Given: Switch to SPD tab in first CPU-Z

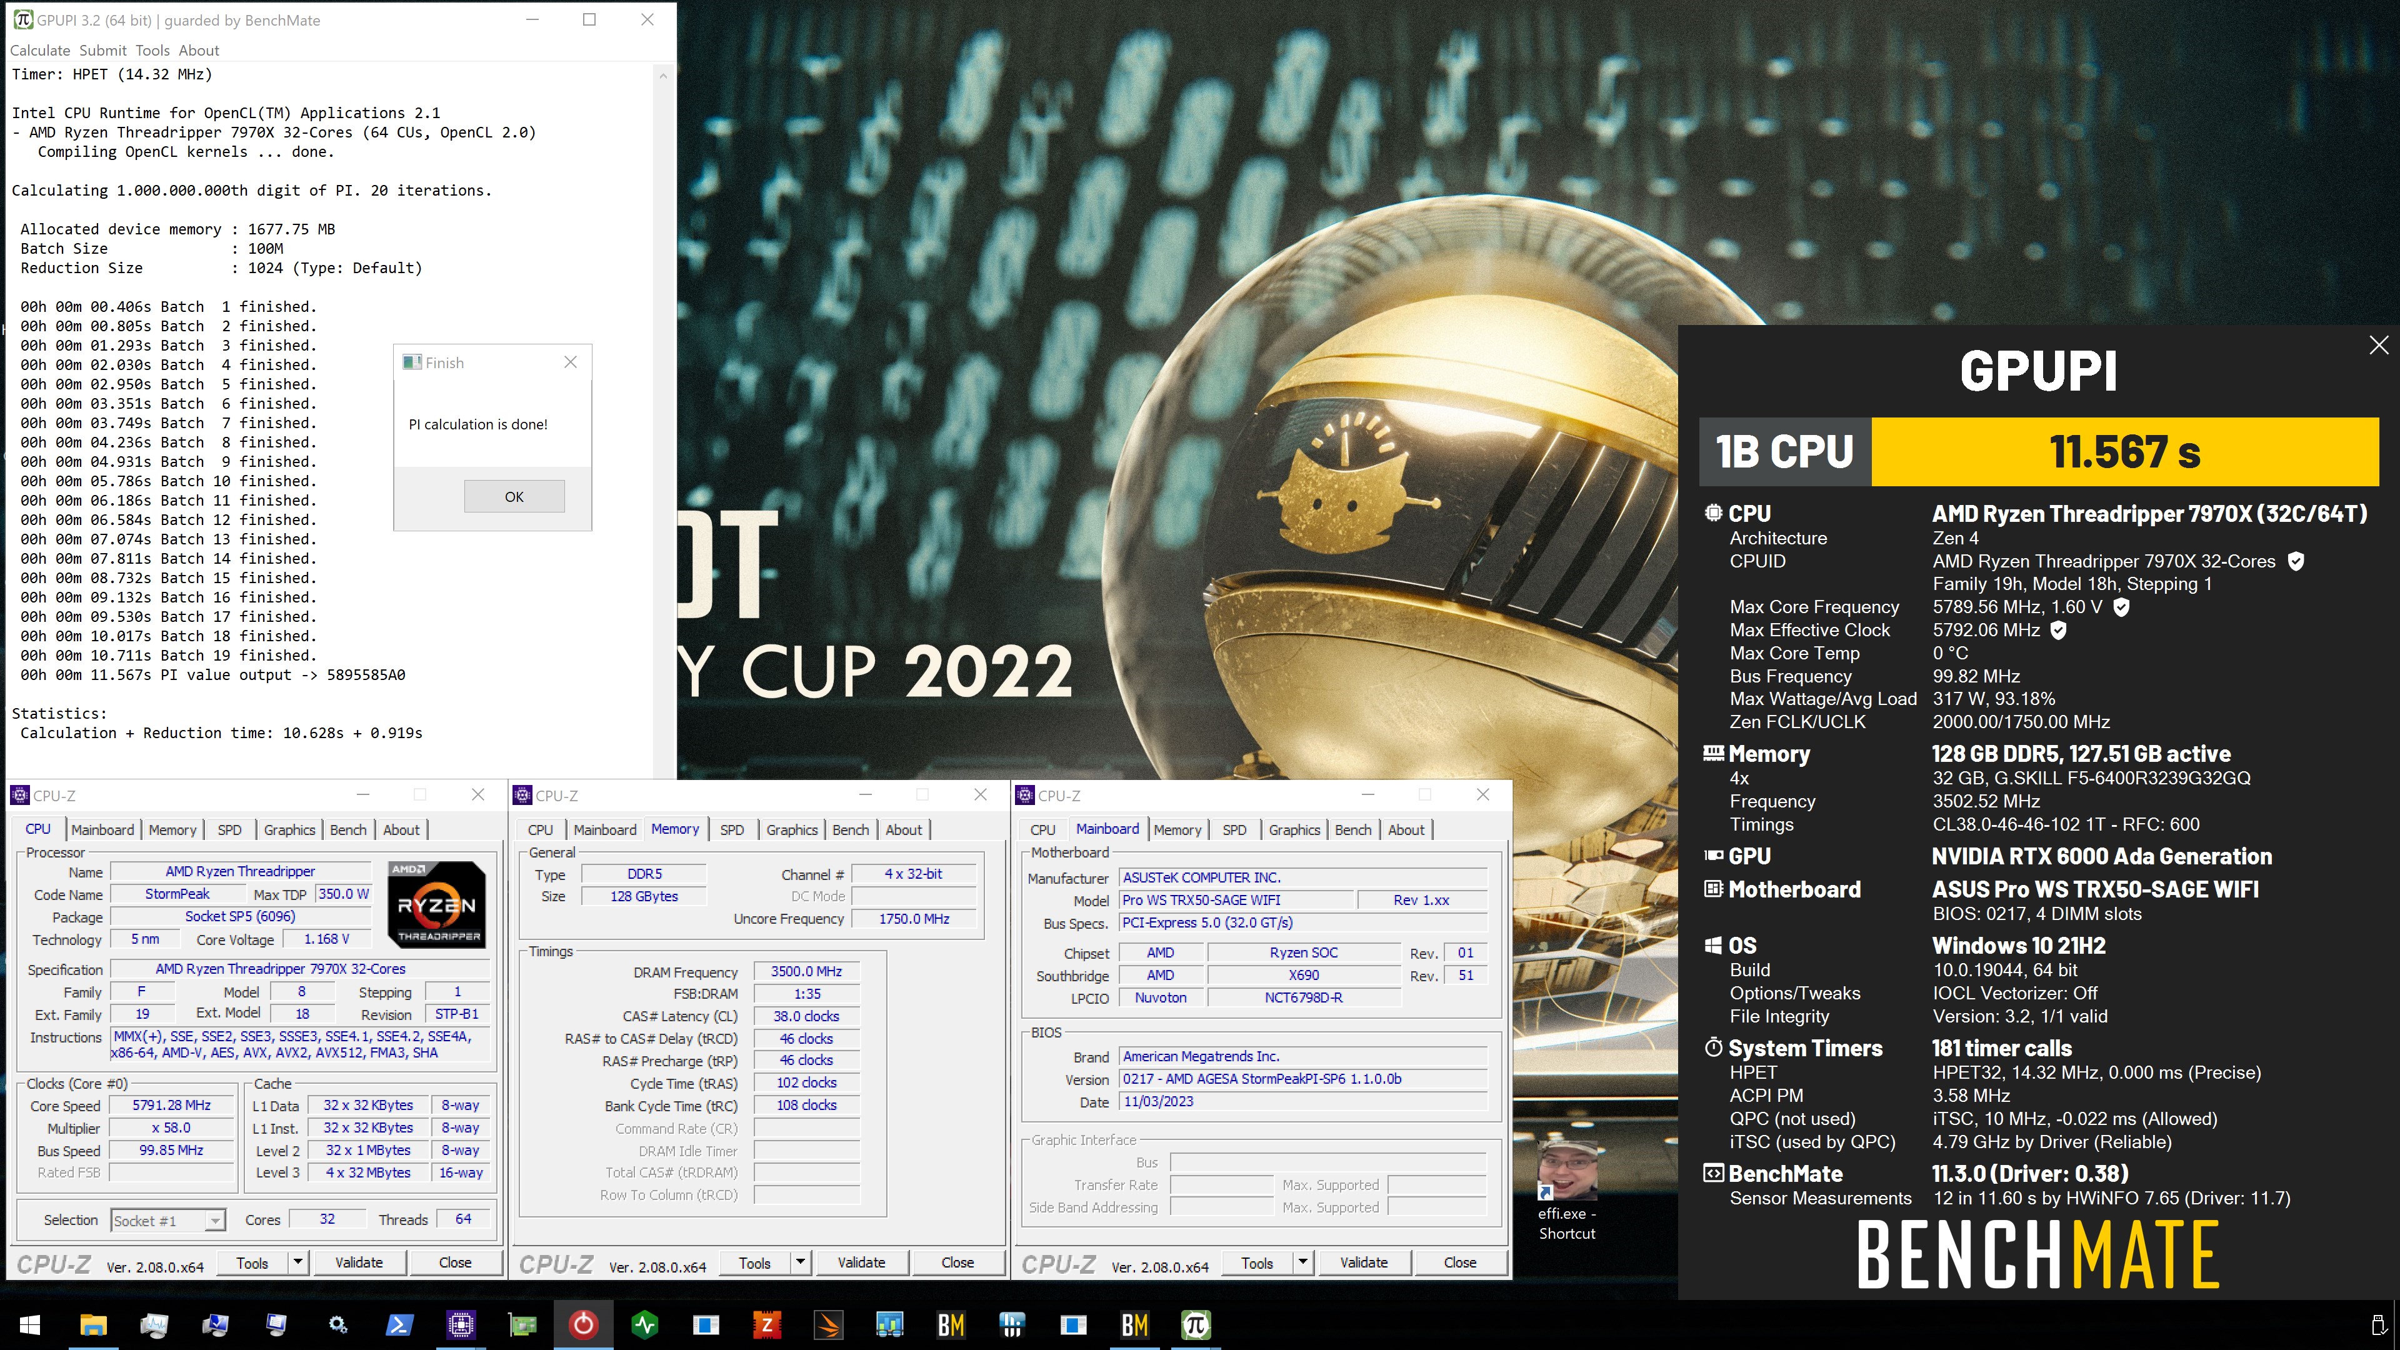Looking at the screenshot, I should tap(229, 829).
